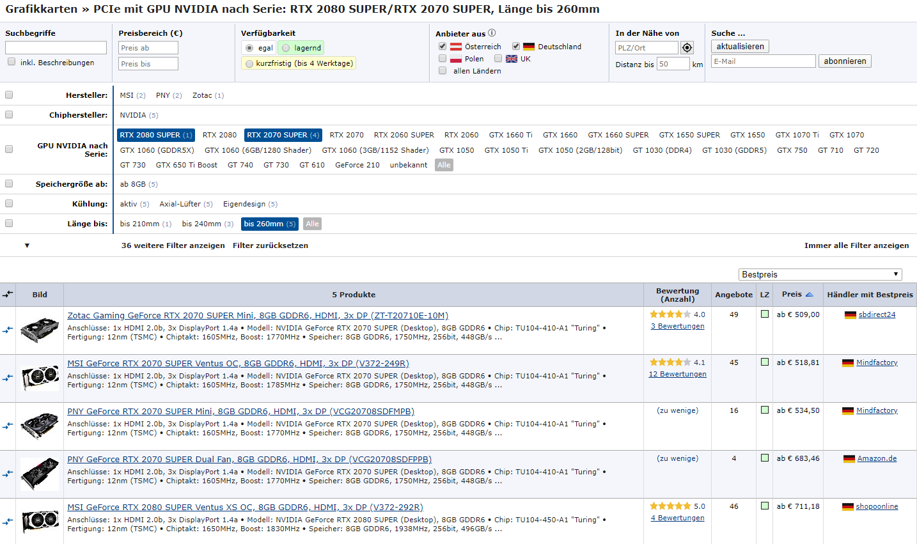Enable the UK checkbox
The height and width of the screenshot is (544, 917).
point(498,59)
